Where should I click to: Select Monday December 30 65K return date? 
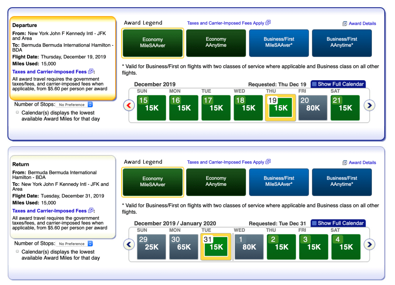click(184, 247)
